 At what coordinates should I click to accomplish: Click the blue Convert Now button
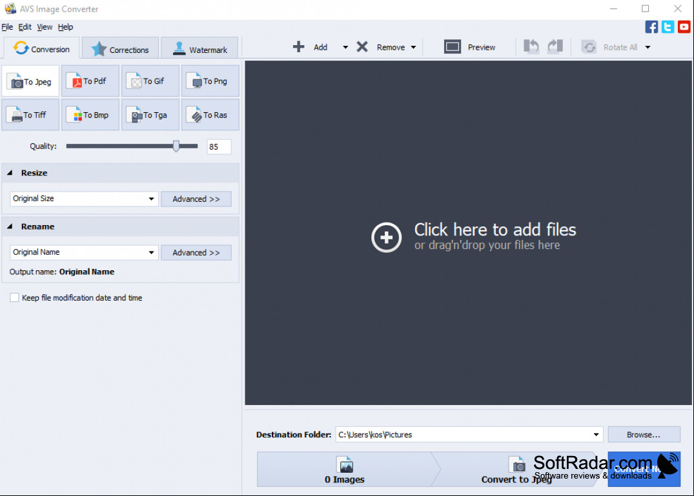(x=644, y=470)
